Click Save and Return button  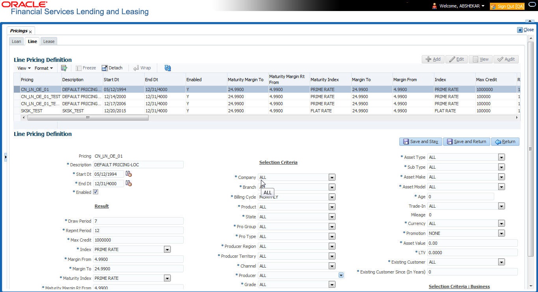pyautogui.click(x=466, y=141)
